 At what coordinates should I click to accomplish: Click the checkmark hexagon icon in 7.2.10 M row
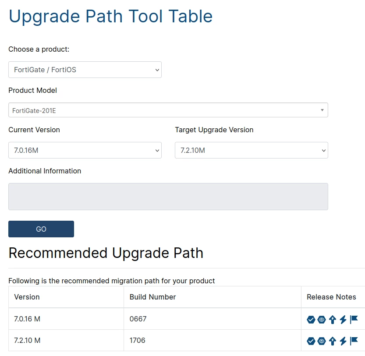[311, 341]
